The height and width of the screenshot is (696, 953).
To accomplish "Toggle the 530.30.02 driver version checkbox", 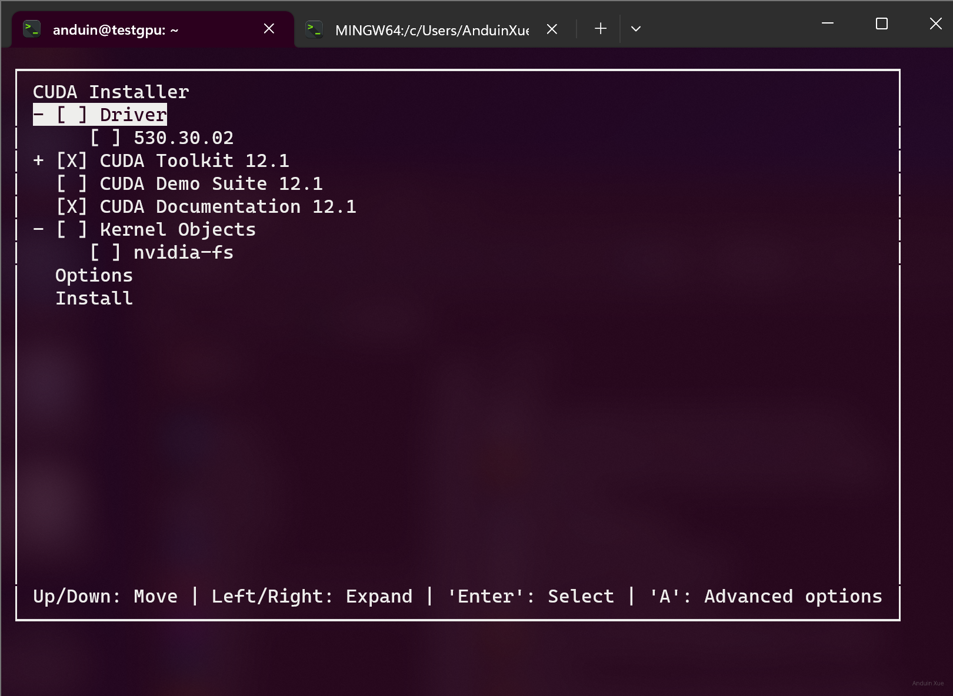I will (105, 138).
